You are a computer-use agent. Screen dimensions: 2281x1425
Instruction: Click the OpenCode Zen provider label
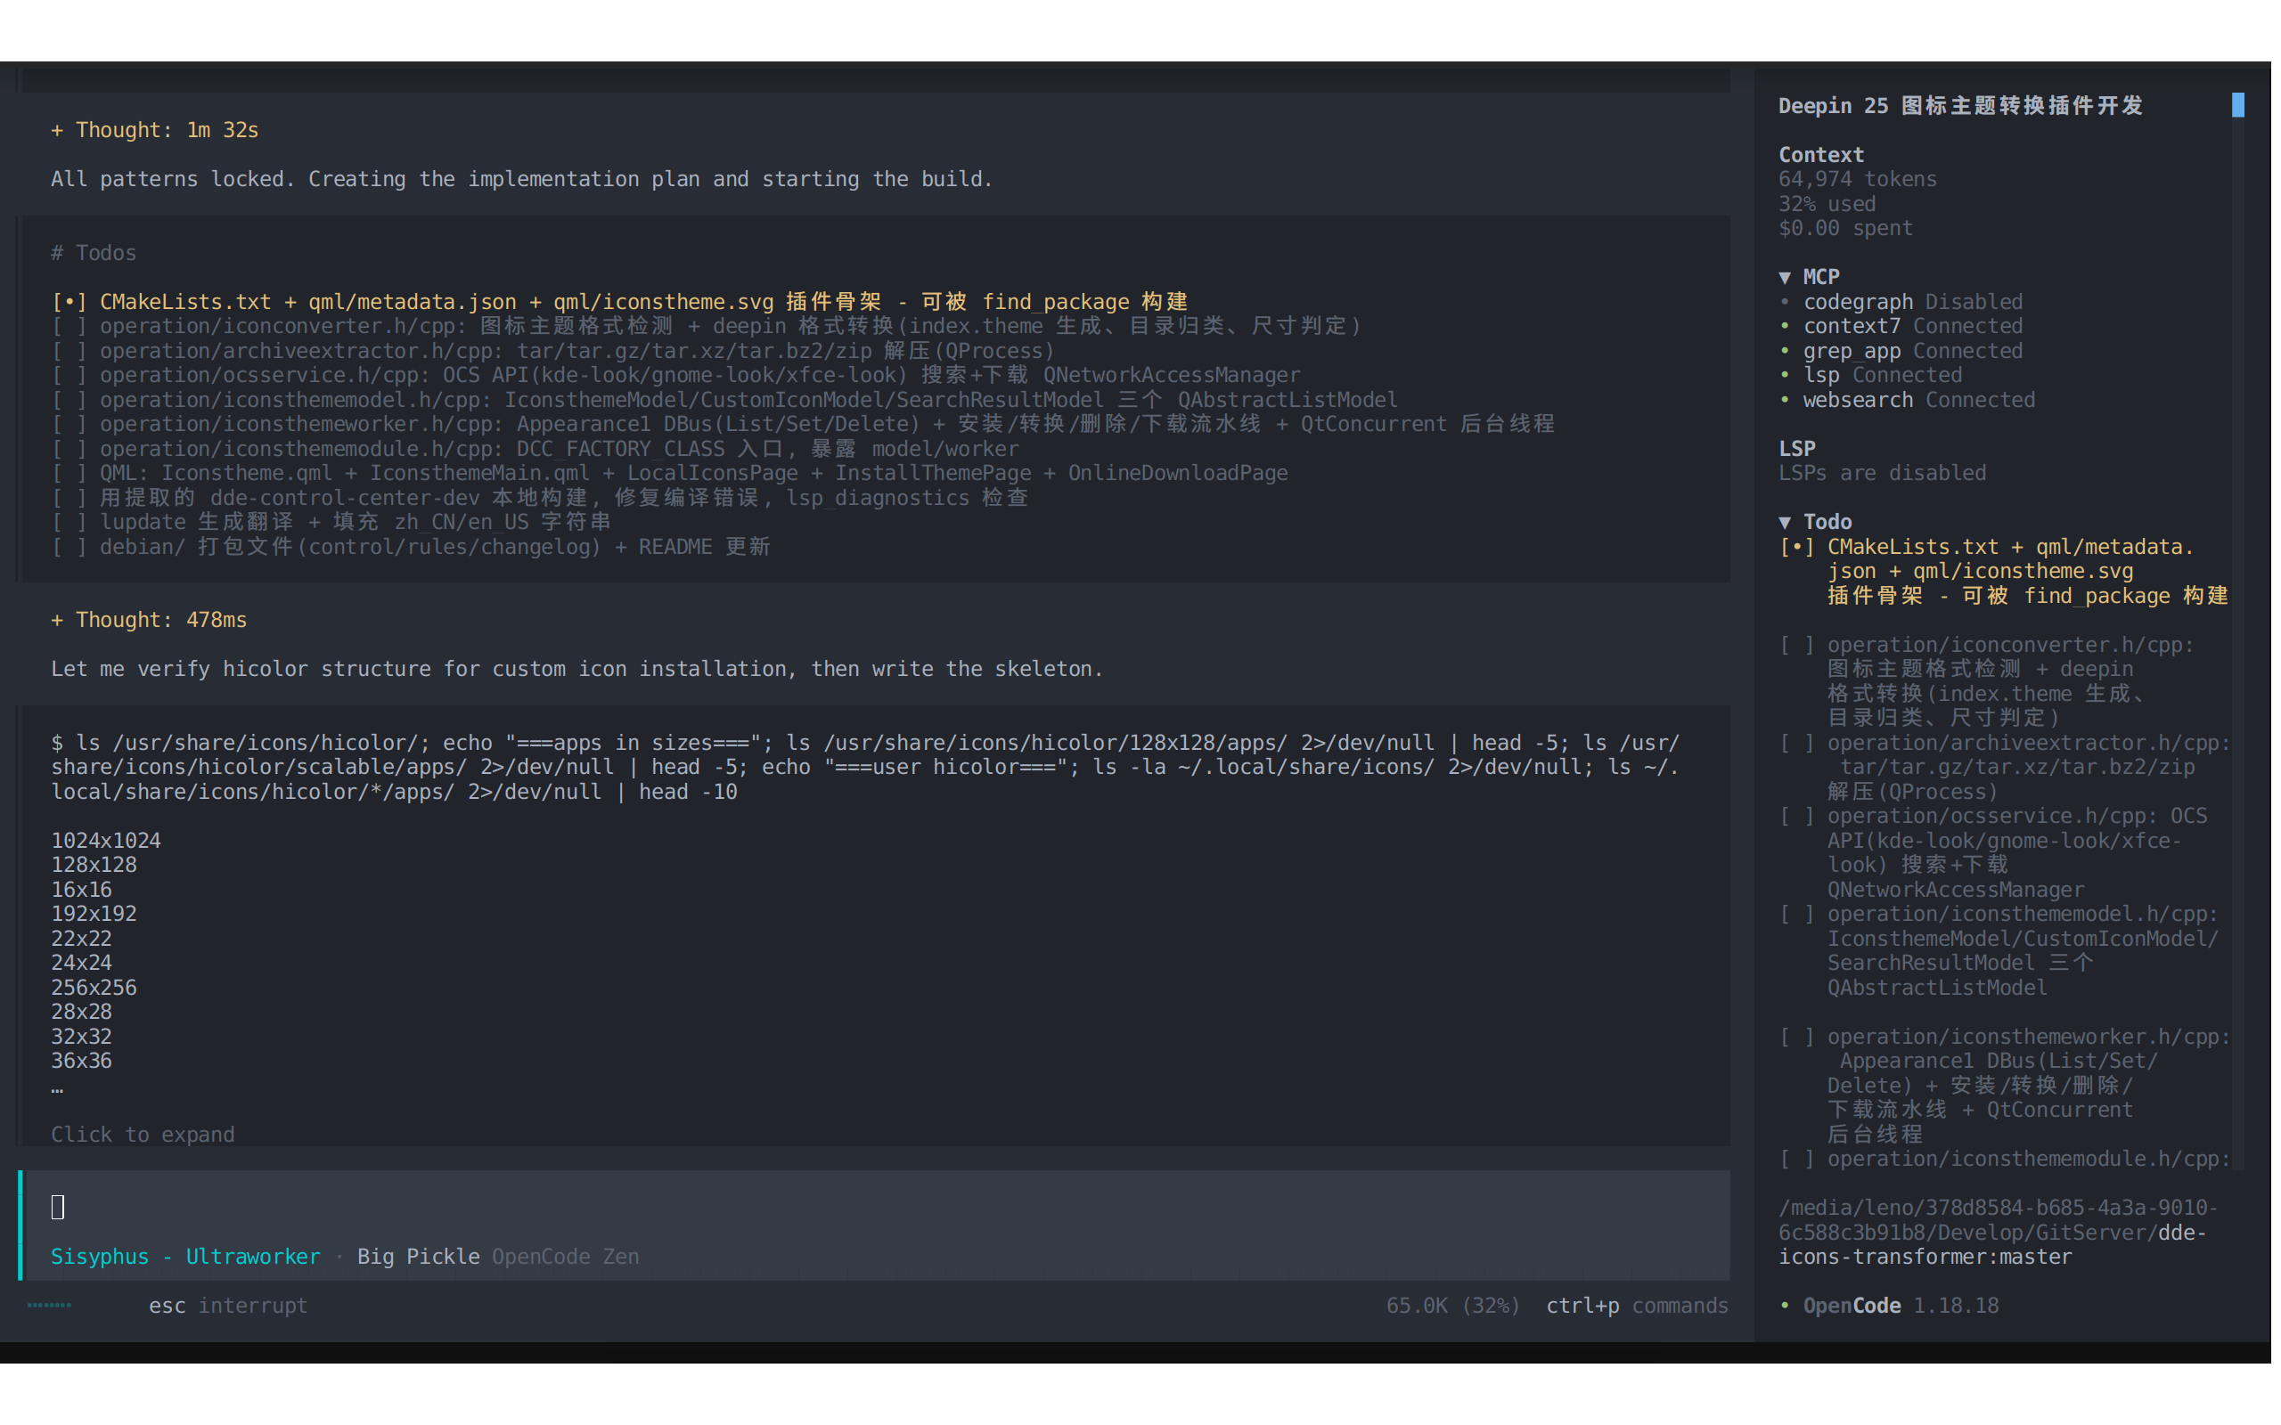coord(566,1258)
